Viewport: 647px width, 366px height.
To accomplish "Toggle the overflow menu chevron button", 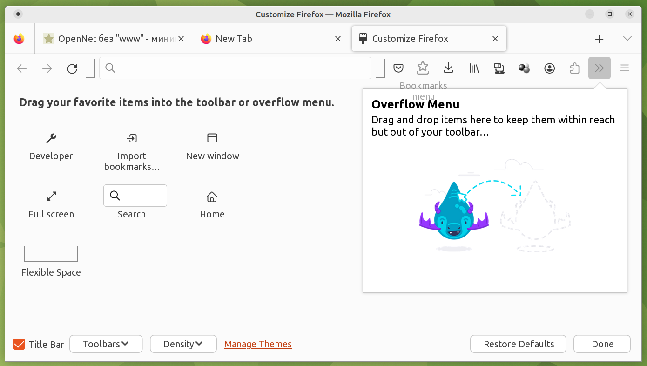I will [600, 68].
